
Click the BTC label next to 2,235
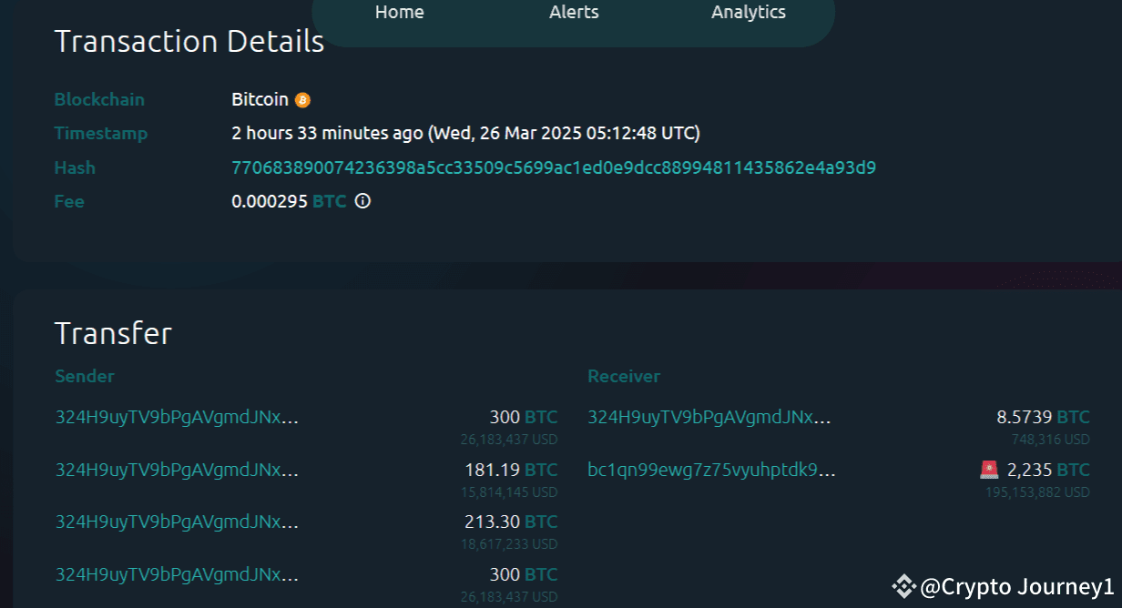click(1073, 470)
